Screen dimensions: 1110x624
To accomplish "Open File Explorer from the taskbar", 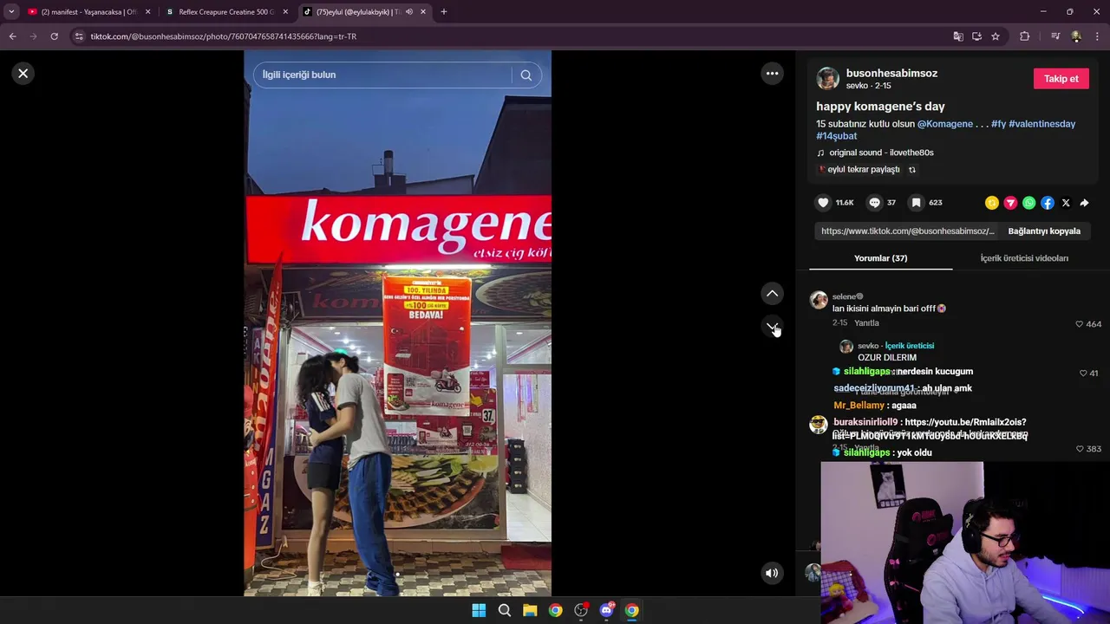I will [530, 610].
